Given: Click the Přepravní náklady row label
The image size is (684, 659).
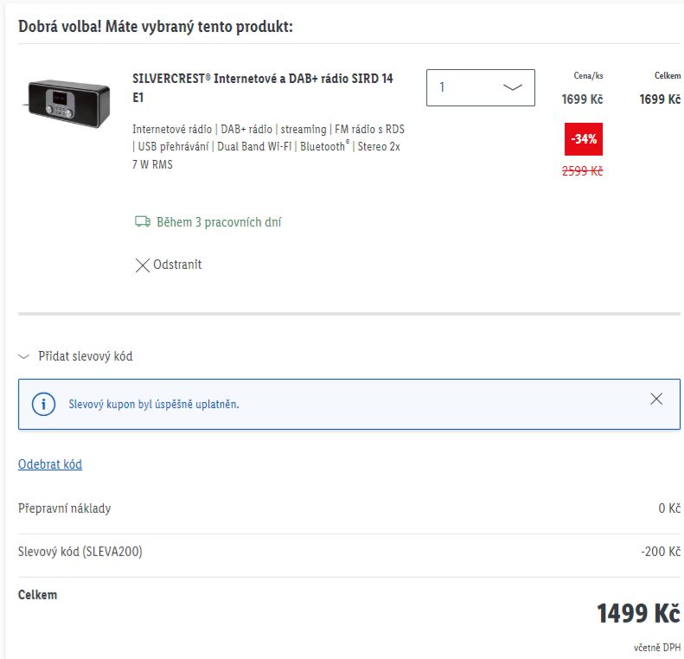Looking at the screenshot, I should [x=64, y=509].
